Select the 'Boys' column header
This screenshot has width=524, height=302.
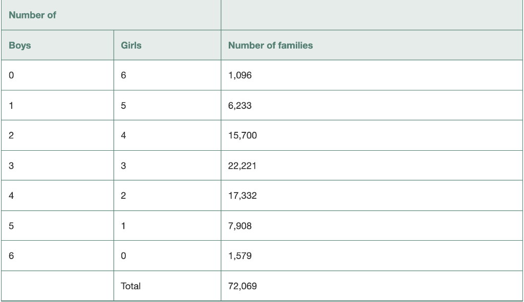pos(57,45)
